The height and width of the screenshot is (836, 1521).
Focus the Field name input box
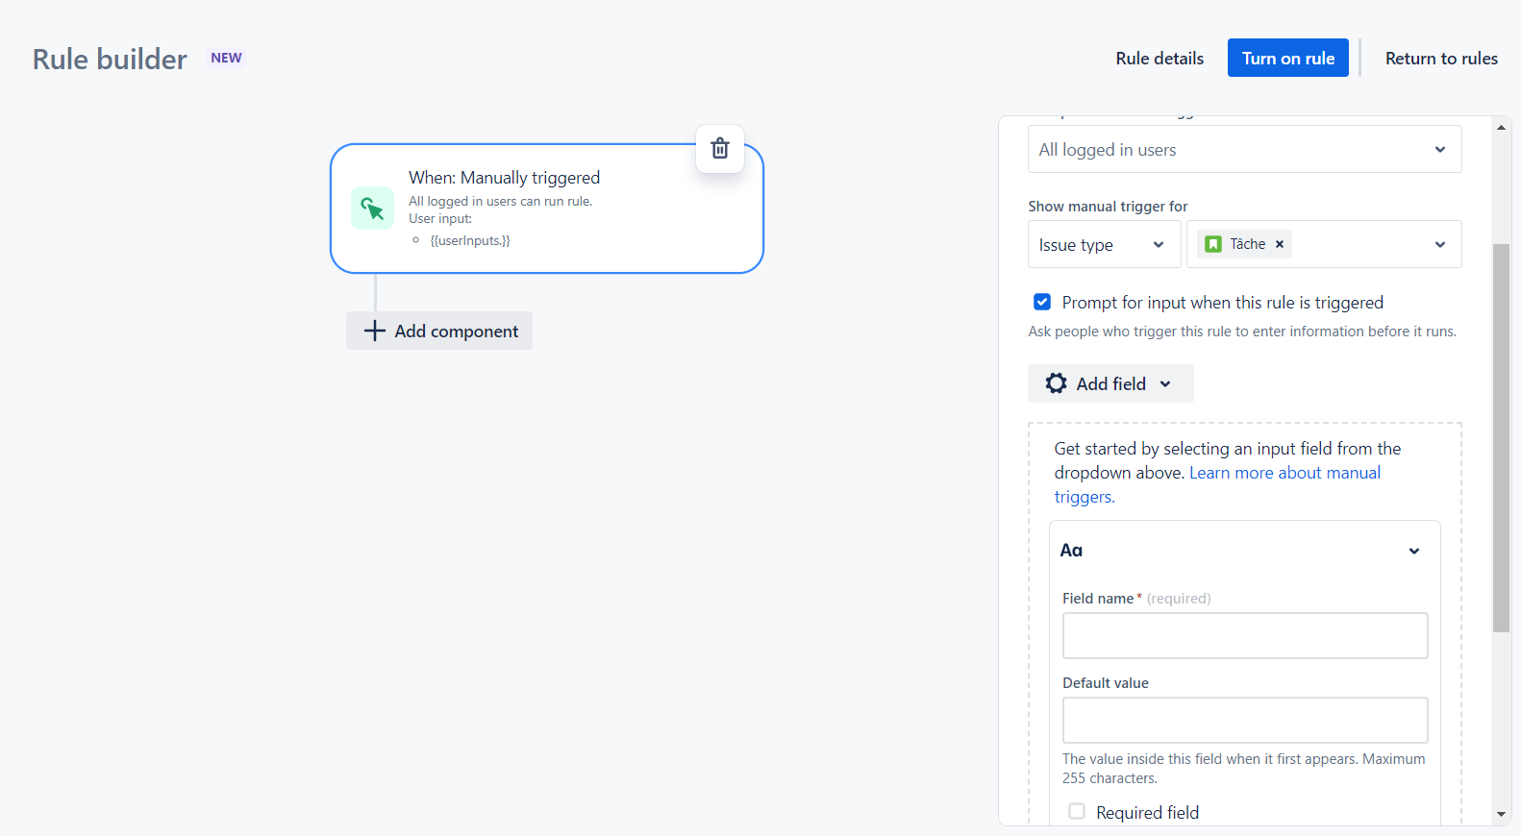click(x=1245, y=636)
